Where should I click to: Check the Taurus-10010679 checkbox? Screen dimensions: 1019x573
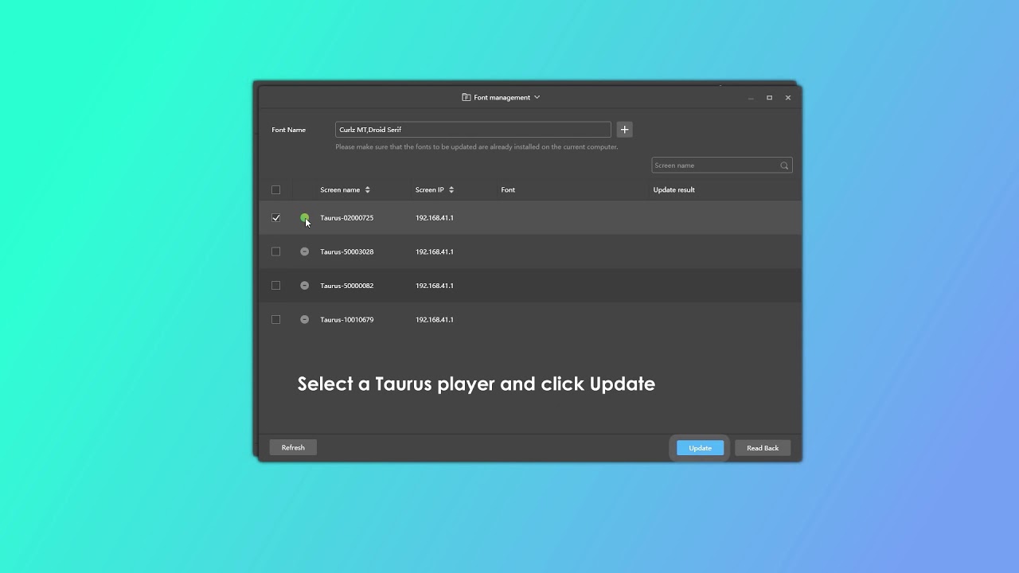[275, 319]
